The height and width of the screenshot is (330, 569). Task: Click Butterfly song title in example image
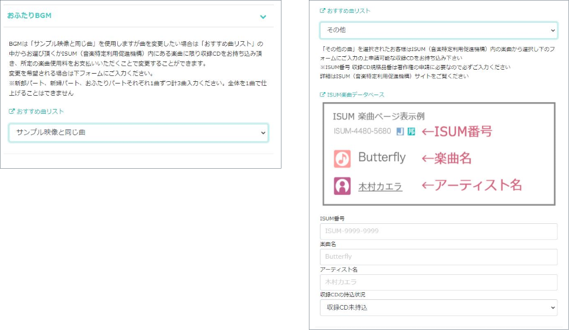tap(381, 158)
